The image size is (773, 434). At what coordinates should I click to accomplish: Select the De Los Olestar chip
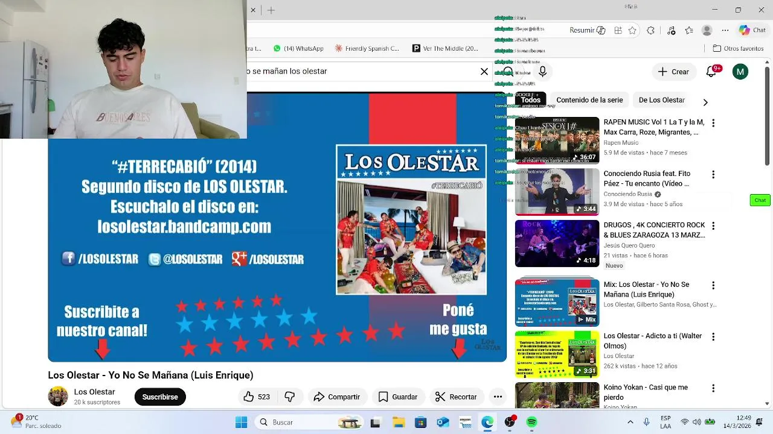click(x=661, y=100)
